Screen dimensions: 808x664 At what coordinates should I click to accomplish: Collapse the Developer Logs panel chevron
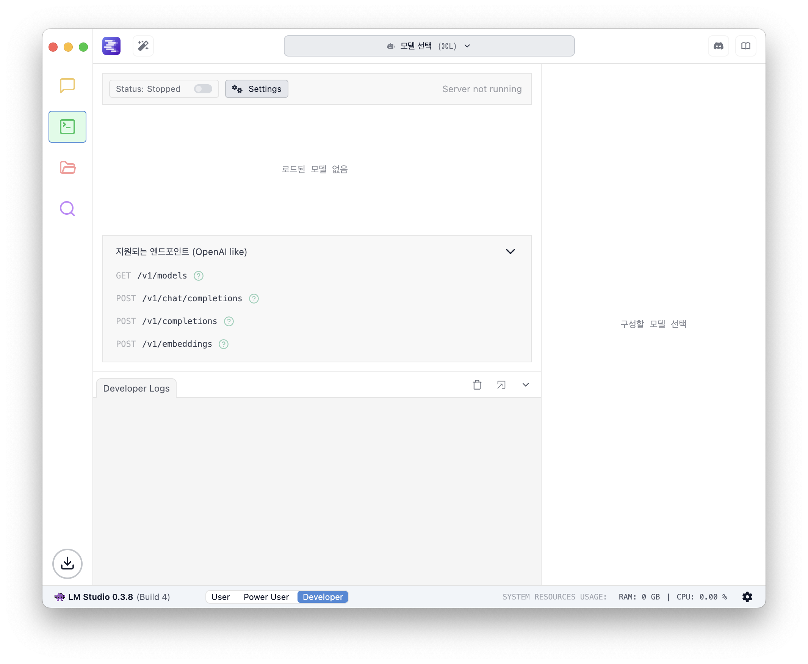[525, 385]
